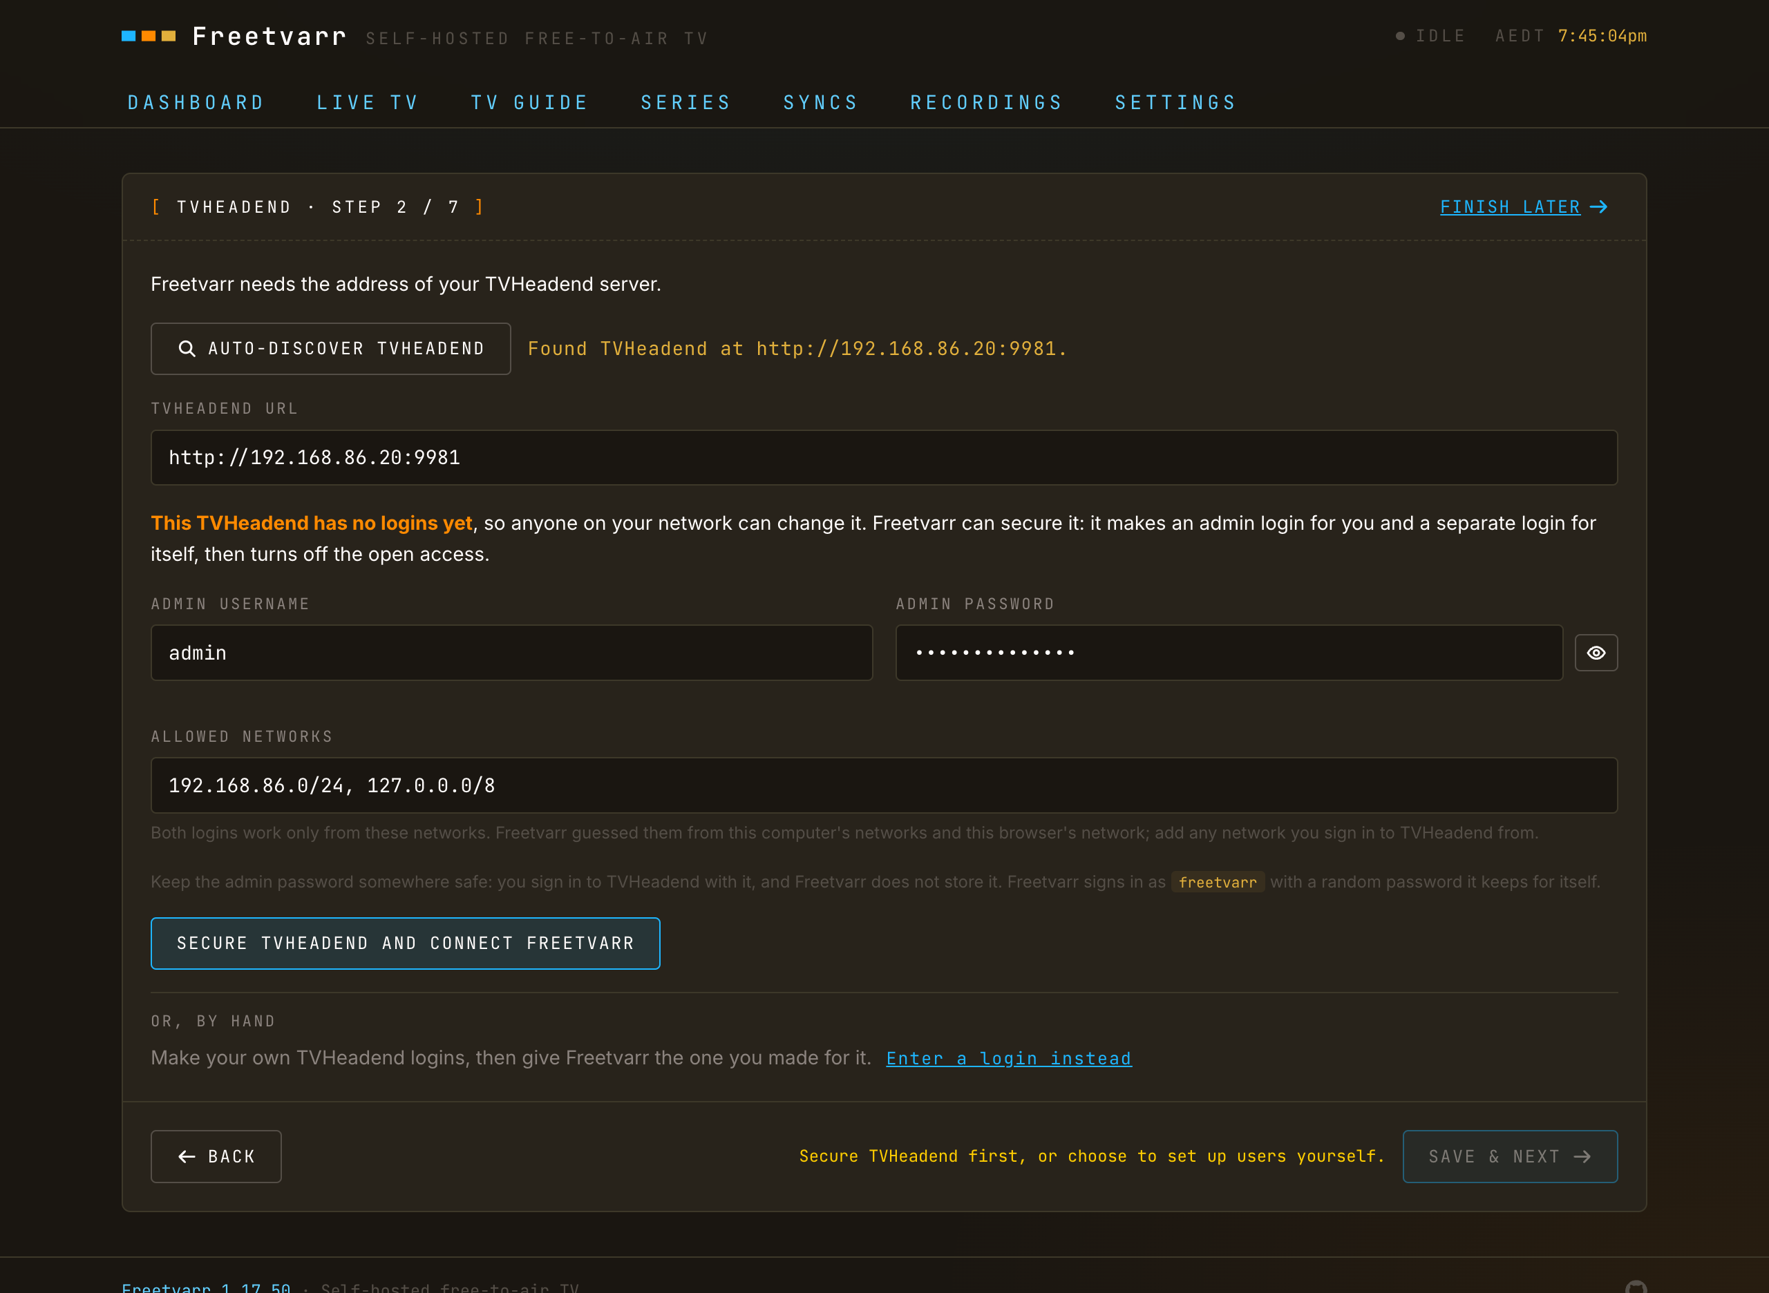Screen dimensions: 1769x1293
Task: Follow 'Enter a login instead' link
Action: [x=1009, y=1058]
